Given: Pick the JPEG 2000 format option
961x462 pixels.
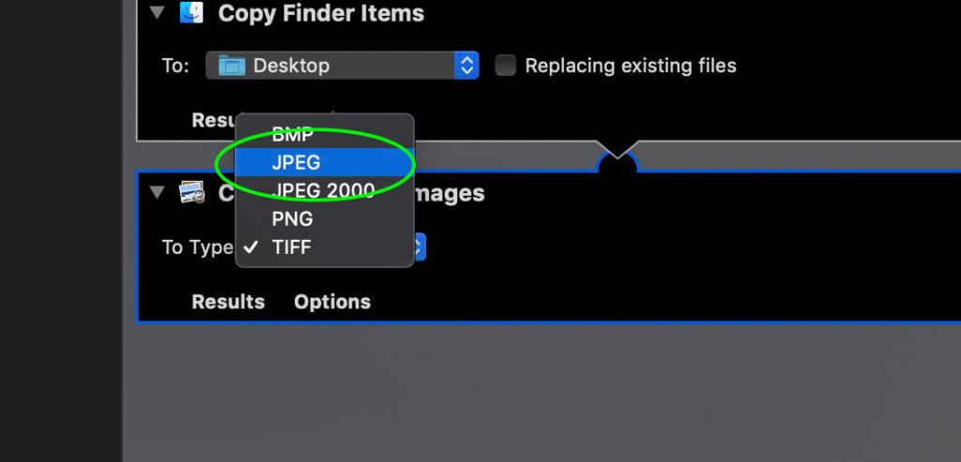Looking at the screenshot, I should pyautogui.click(x=325, y=190).
